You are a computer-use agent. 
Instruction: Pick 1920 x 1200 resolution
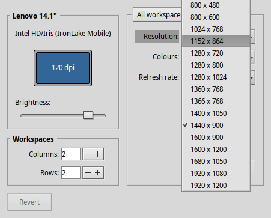(216, 186)
